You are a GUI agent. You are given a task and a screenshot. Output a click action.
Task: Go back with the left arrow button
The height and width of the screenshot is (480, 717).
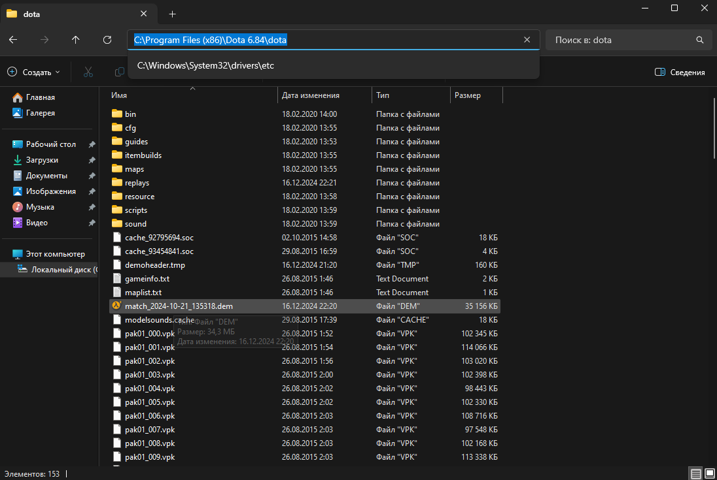click(13, 40)
